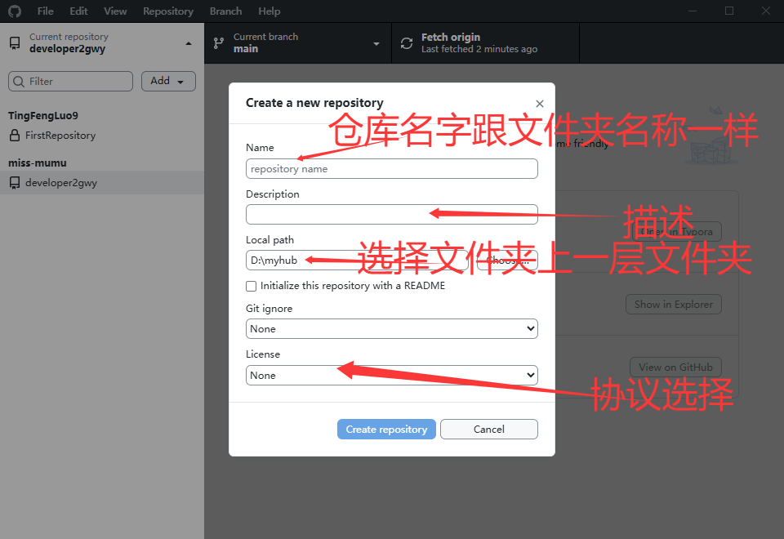Screen dimensions: 784x539
Task: Click the fetch origin sync icon
Action: tap(407, 43)
